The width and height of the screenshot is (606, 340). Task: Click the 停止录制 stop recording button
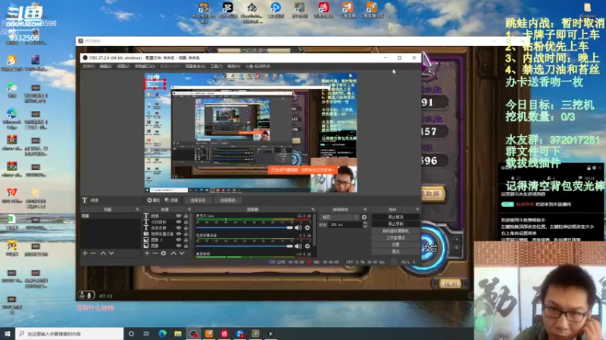coord(395,224)
